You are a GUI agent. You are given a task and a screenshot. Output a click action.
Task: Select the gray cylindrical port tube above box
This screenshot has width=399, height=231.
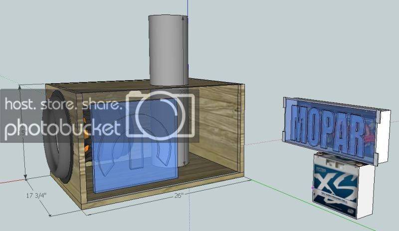coord(168,50)
